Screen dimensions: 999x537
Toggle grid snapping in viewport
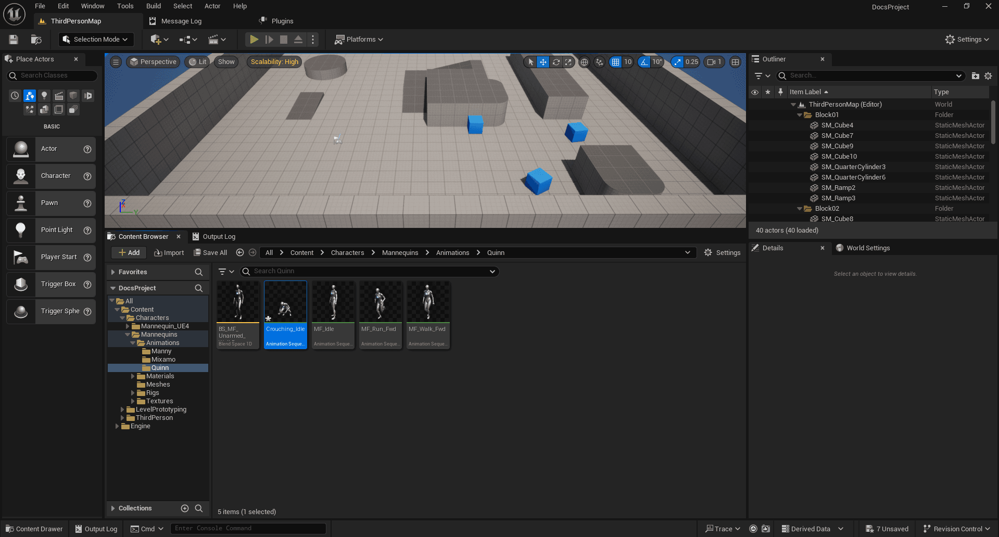[616, 62]
